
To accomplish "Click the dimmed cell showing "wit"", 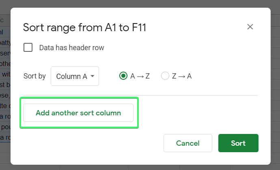I will [x=5, y=74].
